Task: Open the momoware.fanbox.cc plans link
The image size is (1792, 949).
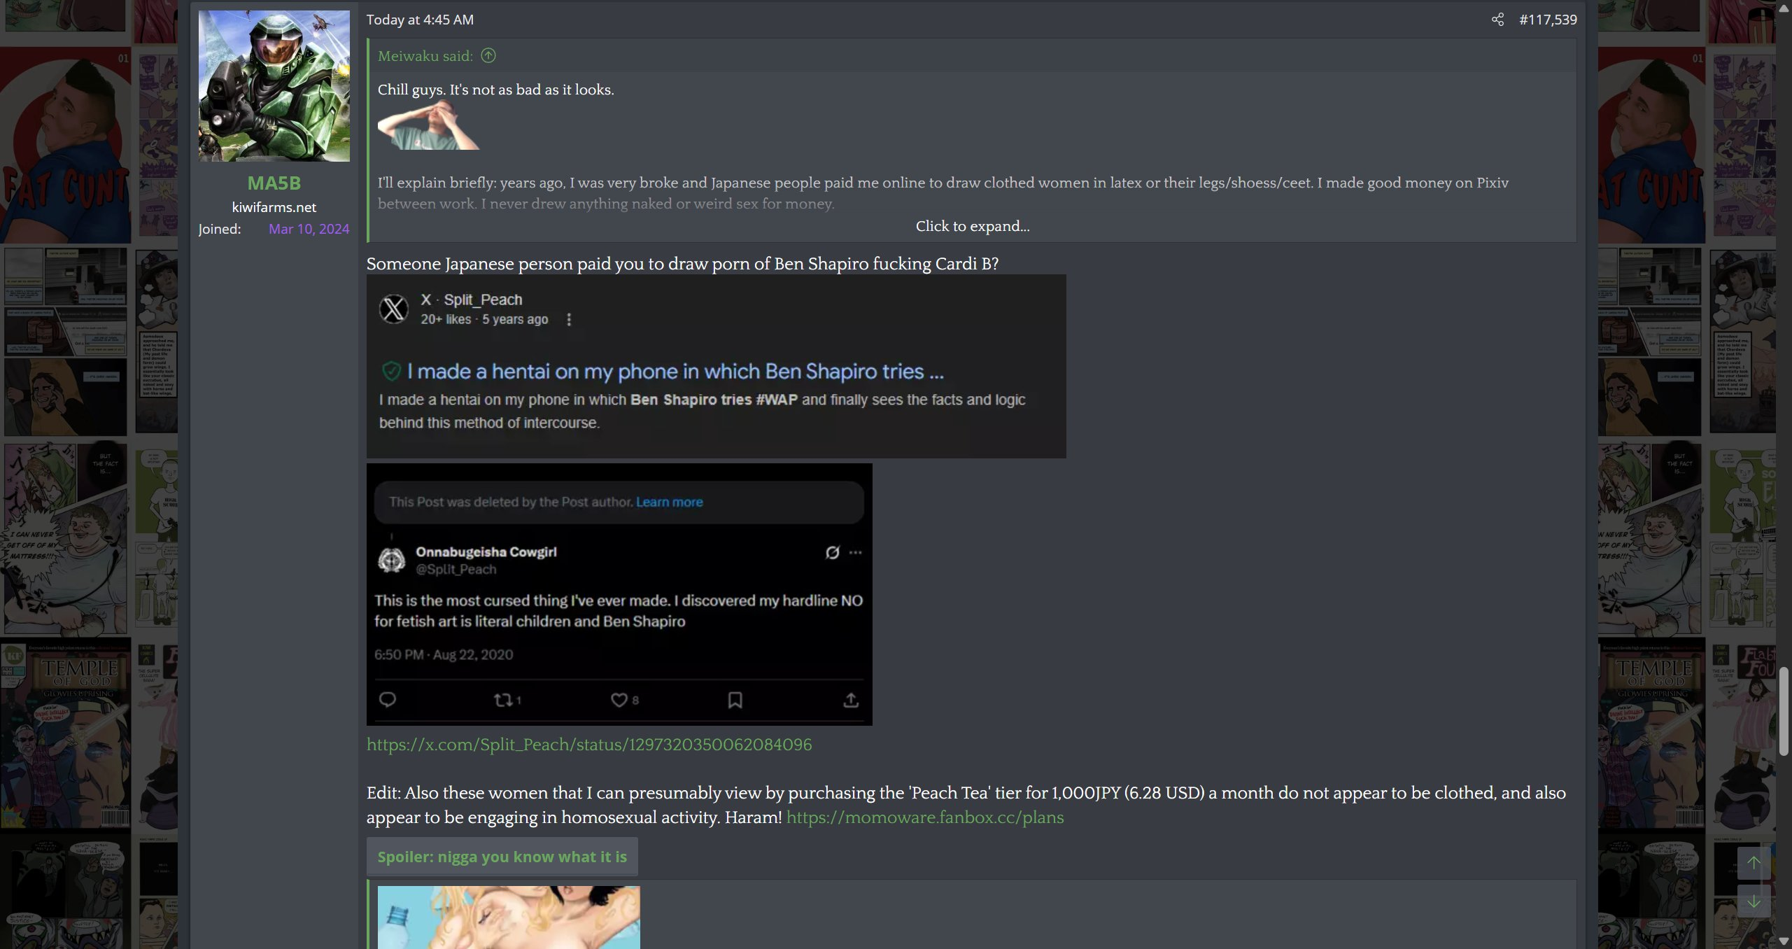Action: pos(924,817)
